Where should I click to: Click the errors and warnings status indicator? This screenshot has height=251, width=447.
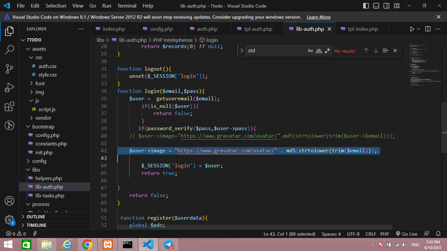pyautogui.click(x=16, y=234)
